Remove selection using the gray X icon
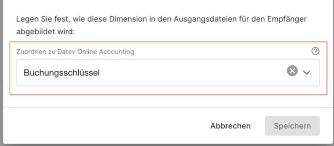This screenshot has height=146, width=334. coord(292,71)
